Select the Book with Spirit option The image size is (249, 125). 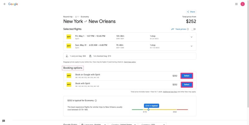186,85
